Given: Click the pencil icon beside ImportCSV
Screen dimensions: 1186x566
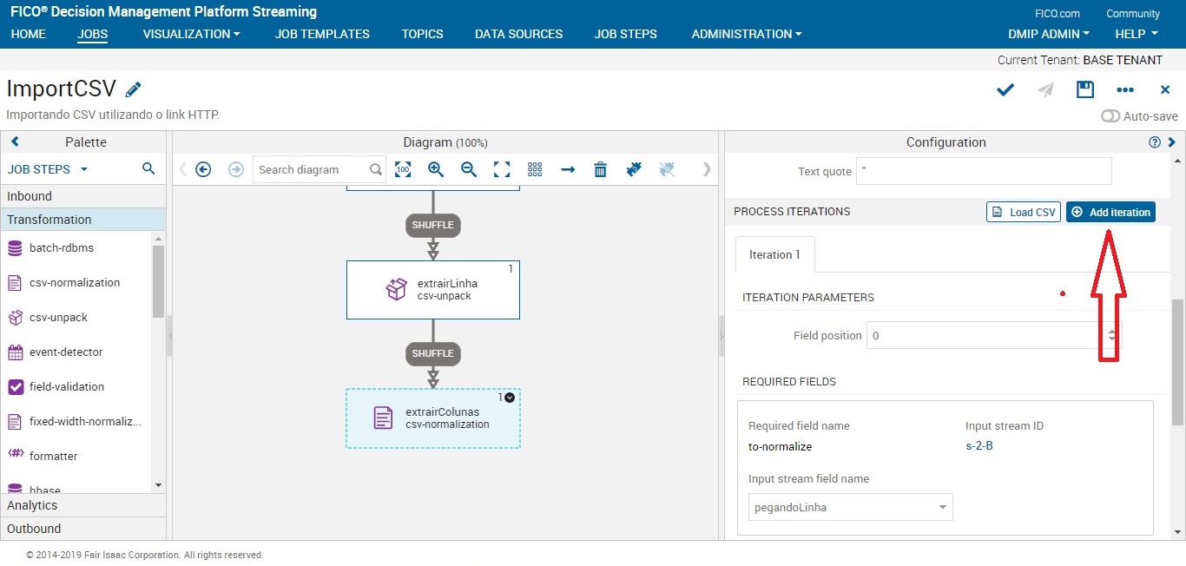Looking at the screenshot, I should point(133,89).
